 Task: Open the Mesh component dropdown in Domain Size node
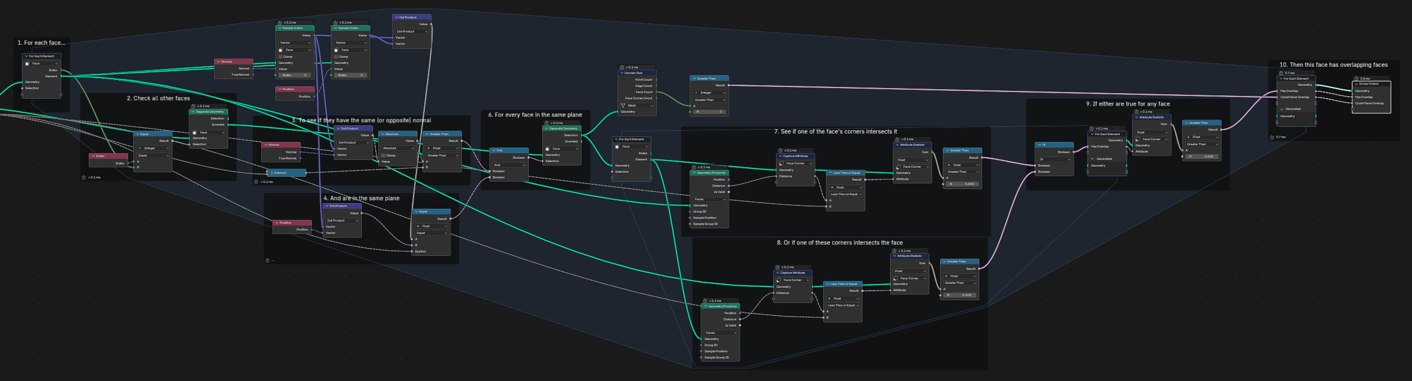click(637, 105)
